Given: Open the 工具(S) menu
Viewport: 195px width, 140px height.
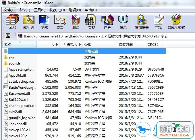Looking at the screenshot, I should click(x=40, y=10).
